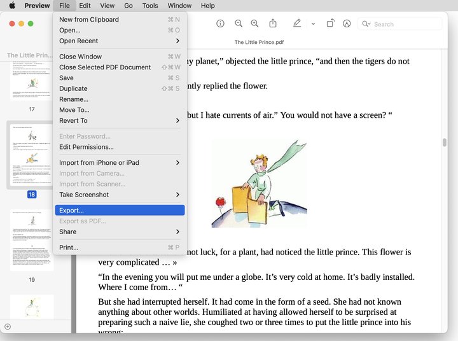Click the 'The Little Prince.pdf' window title

259,42
